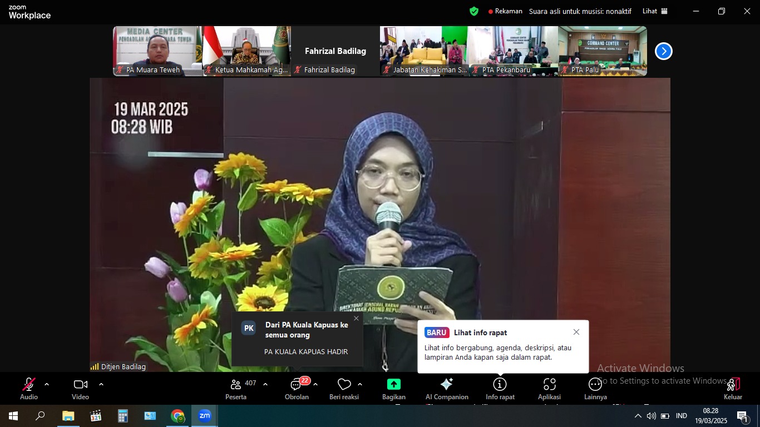Select the Fahrizal Badilag participant tile
This screenshot has height=427, width=760.
[335, 51]
